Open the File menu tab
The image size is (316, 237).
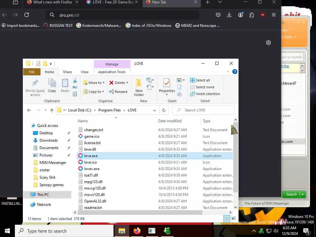point(32,72)
